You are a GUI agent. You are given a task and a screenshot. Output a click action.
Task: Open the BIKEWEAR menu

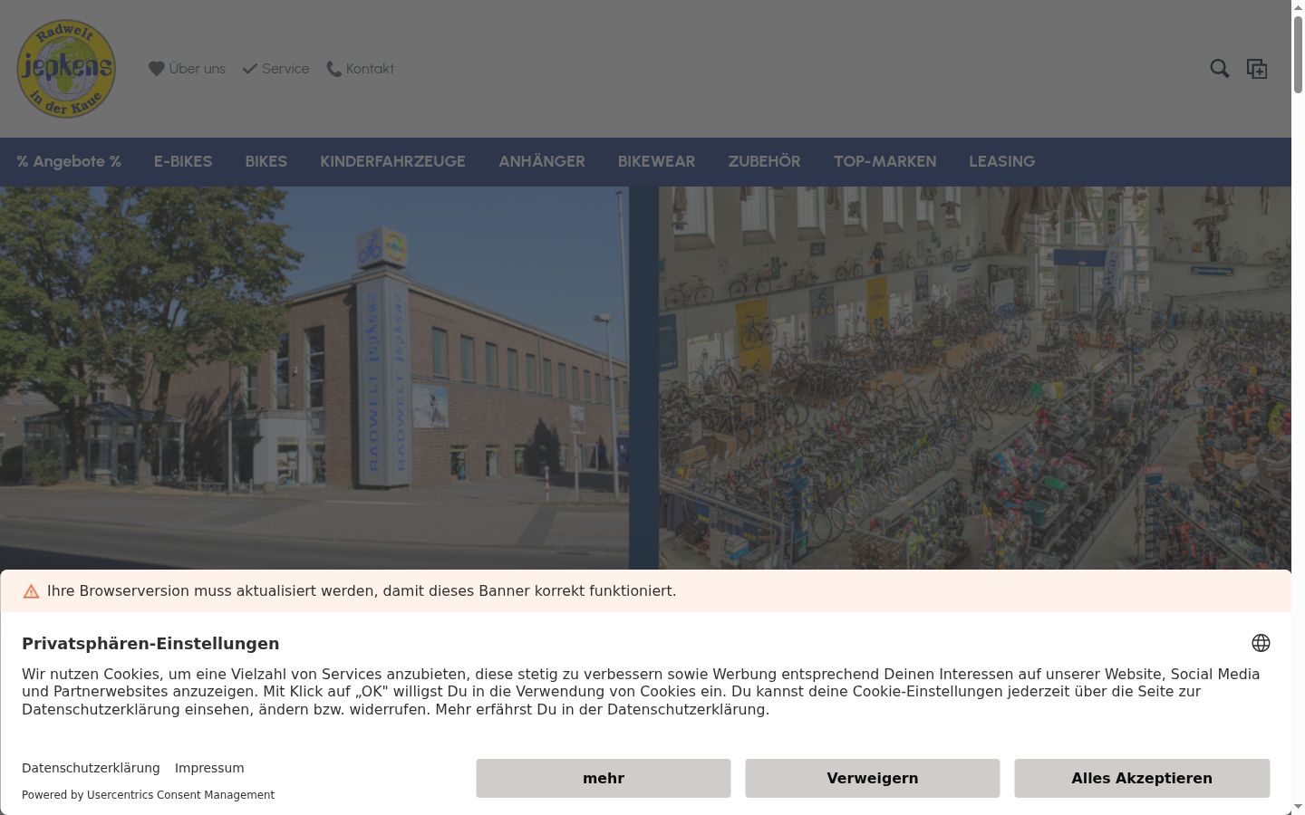click(656, 161)
